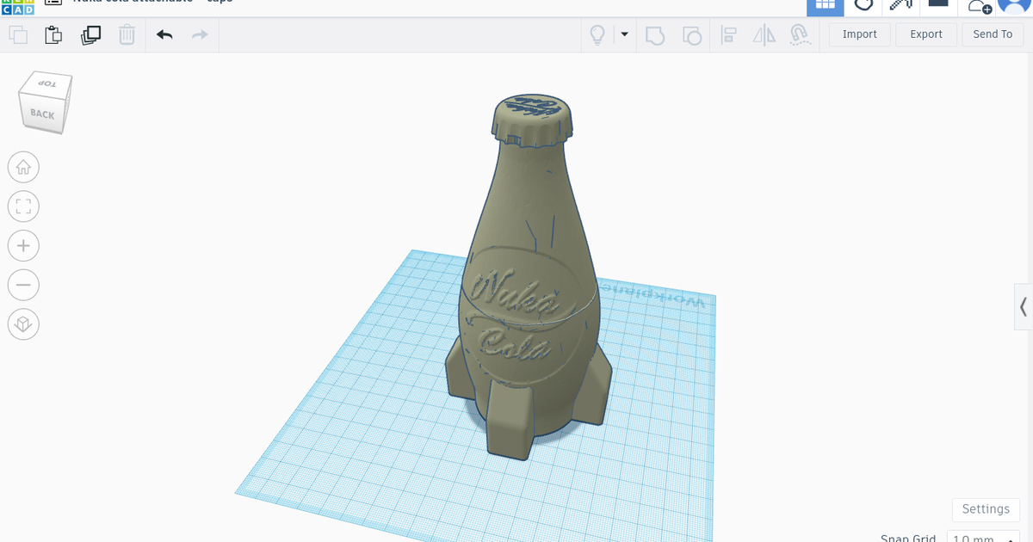This screenshot has height=542, width=1033.
Task: Toggle orthographic view mode
Action: [x=23, y=324]
